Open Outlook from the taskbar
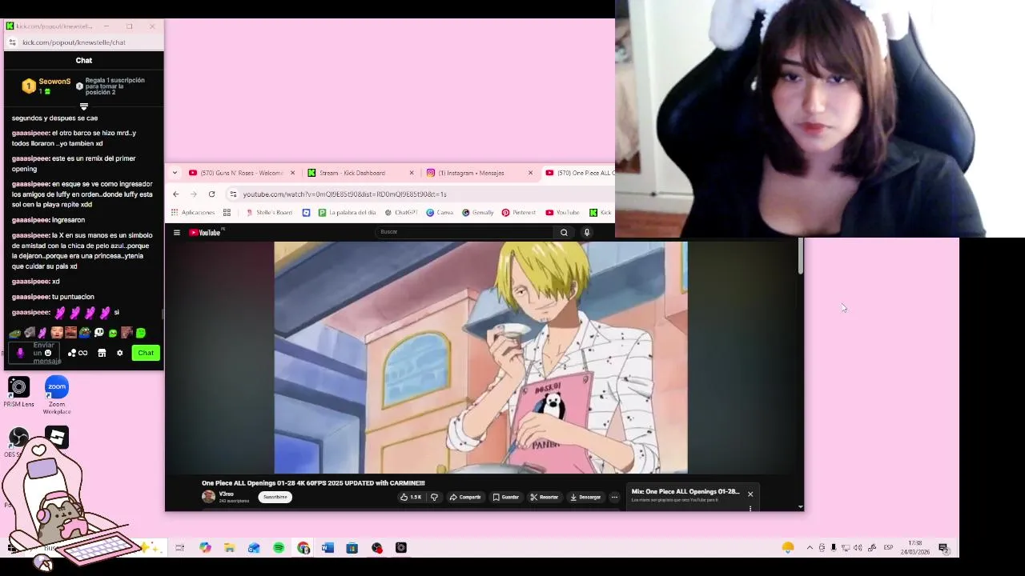This screenshot has width=1025, height=576. [x=254, y=548]
